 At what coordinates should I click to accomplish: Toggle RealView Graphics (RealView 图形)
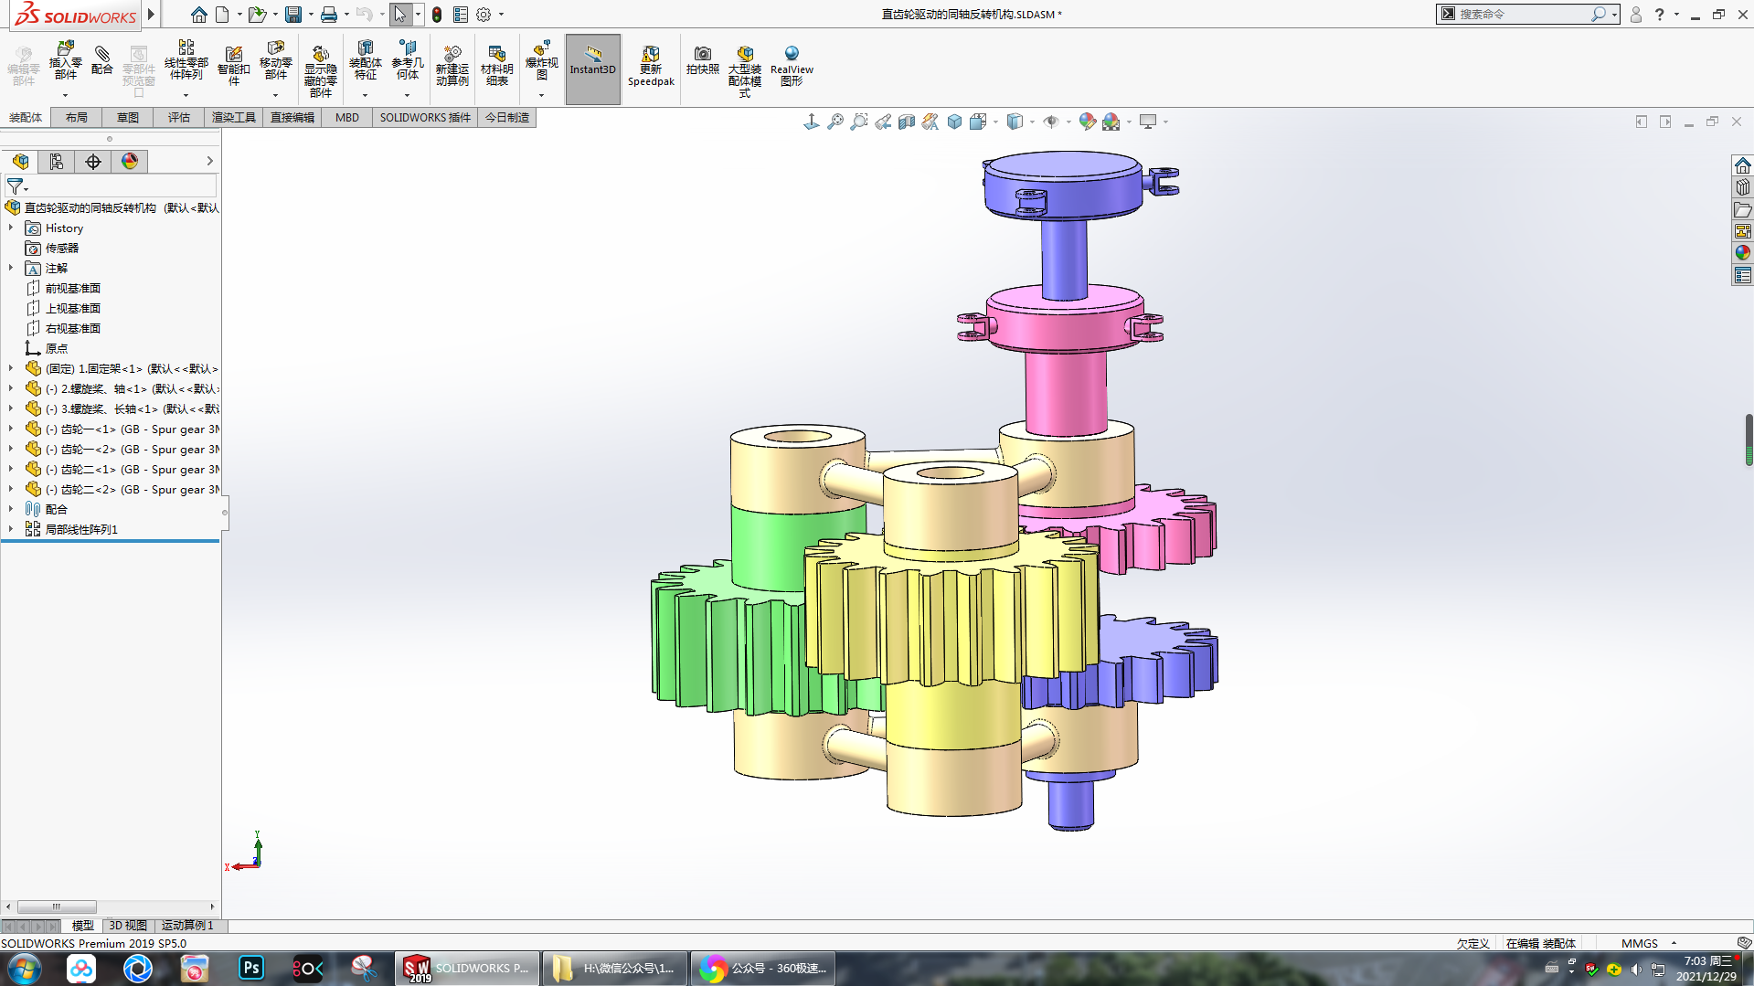792,66
